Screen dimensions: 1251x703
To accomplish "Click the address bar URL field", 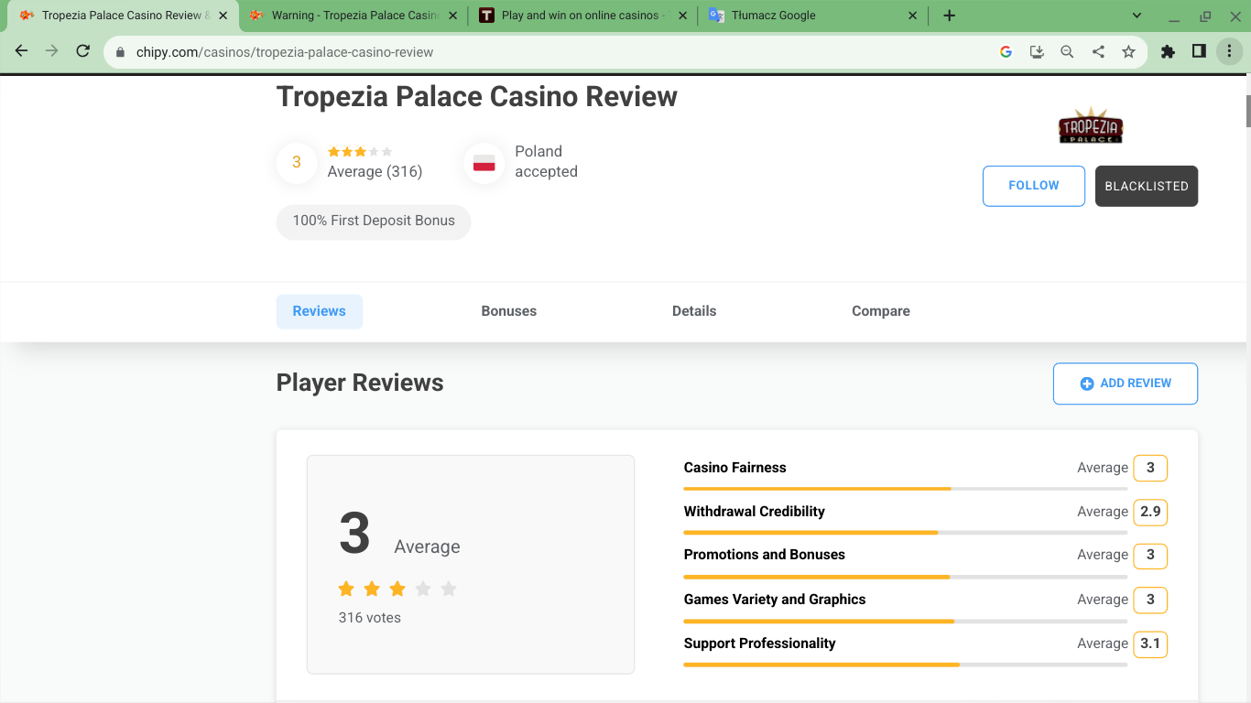I will 549,52.
